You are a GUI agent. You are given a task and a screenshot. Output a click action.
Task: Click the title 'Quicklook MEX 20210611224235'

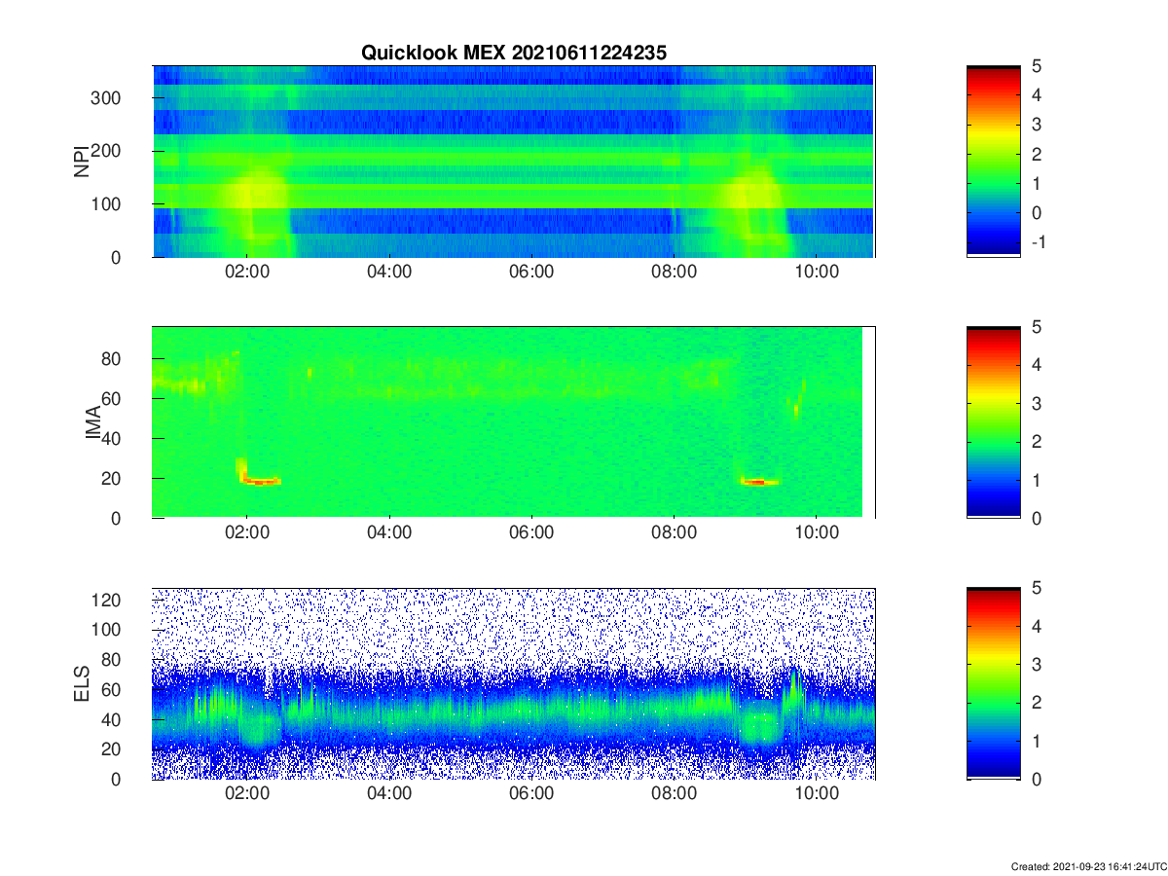pos(514,54)
